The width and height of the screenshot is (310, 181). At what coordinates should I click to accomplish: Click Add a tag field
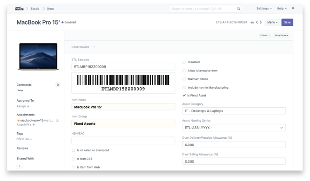[x=24, y=139]
